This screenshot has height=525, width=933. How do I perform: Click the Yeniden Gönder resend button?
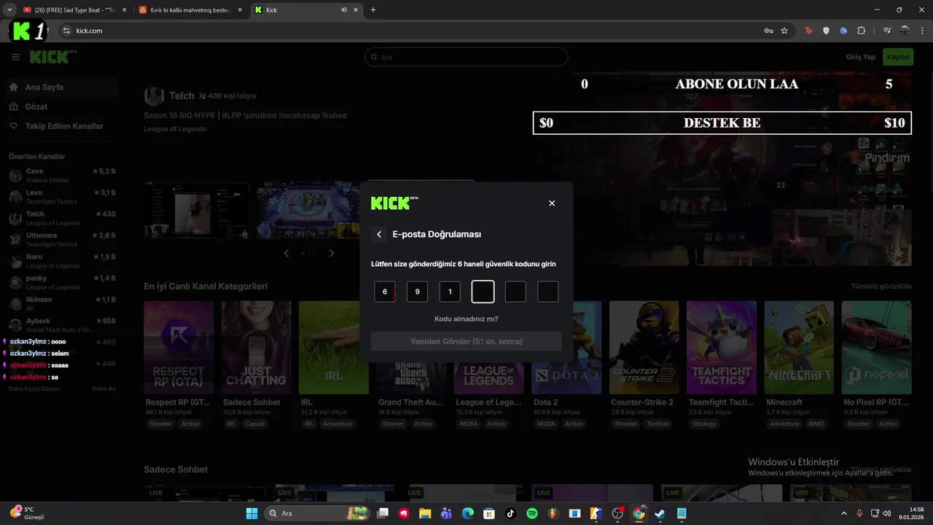(466, 341)
